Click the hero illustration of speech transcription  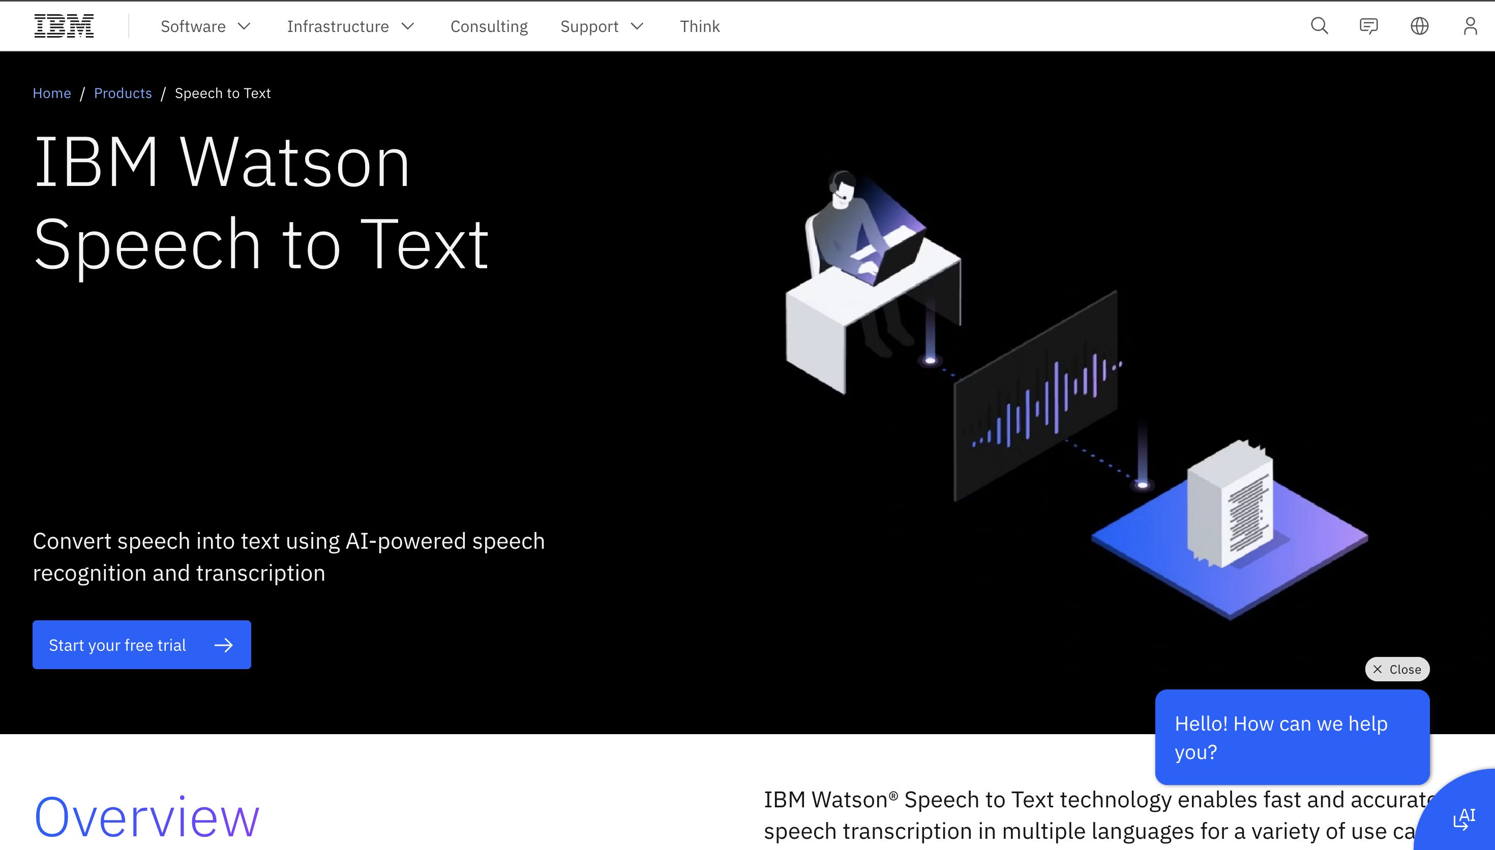1077,395
